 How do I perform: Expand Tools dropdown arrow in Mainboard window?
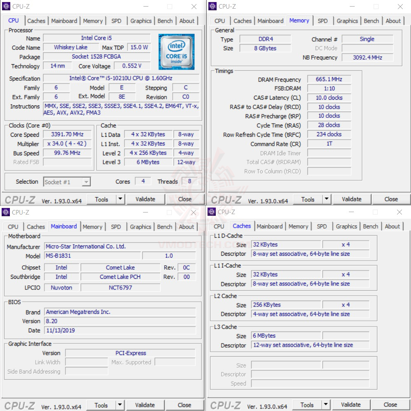(x=120, y=405)
